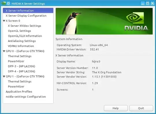Screen dimensions: 156x114
Task: Go to OpenGL Settings page
Action: [20, 31]
